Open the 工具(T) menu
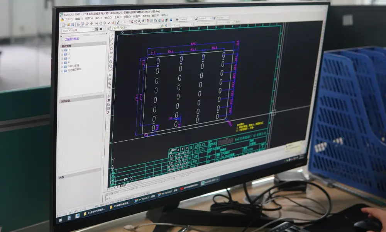Image resolution: width=386 pixels, height=232 pixels. (x=118, y=17)
